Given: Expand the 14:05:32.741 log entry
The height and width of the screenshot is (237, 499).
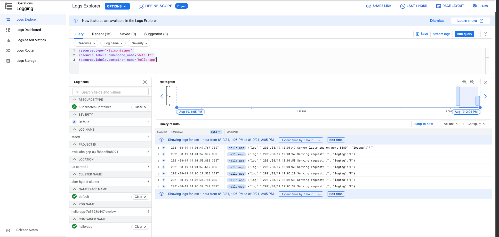Looking at the screenshot, I should click(x=158, y=187).
